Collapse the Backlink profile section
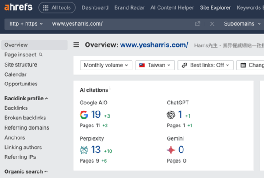Screen dimensions: 264x178 pyautogui.click(x=26, y=98)
